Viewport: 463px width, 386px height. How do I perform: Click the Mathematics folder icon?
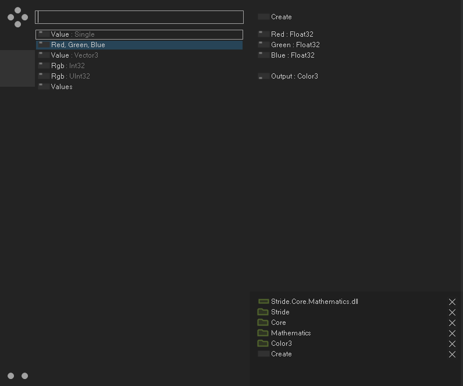(263, 333)
